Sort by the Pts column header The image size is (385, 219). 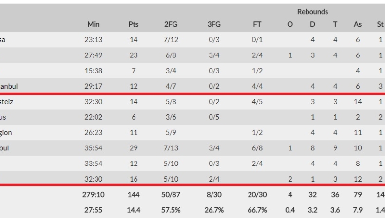coord(133,24)
